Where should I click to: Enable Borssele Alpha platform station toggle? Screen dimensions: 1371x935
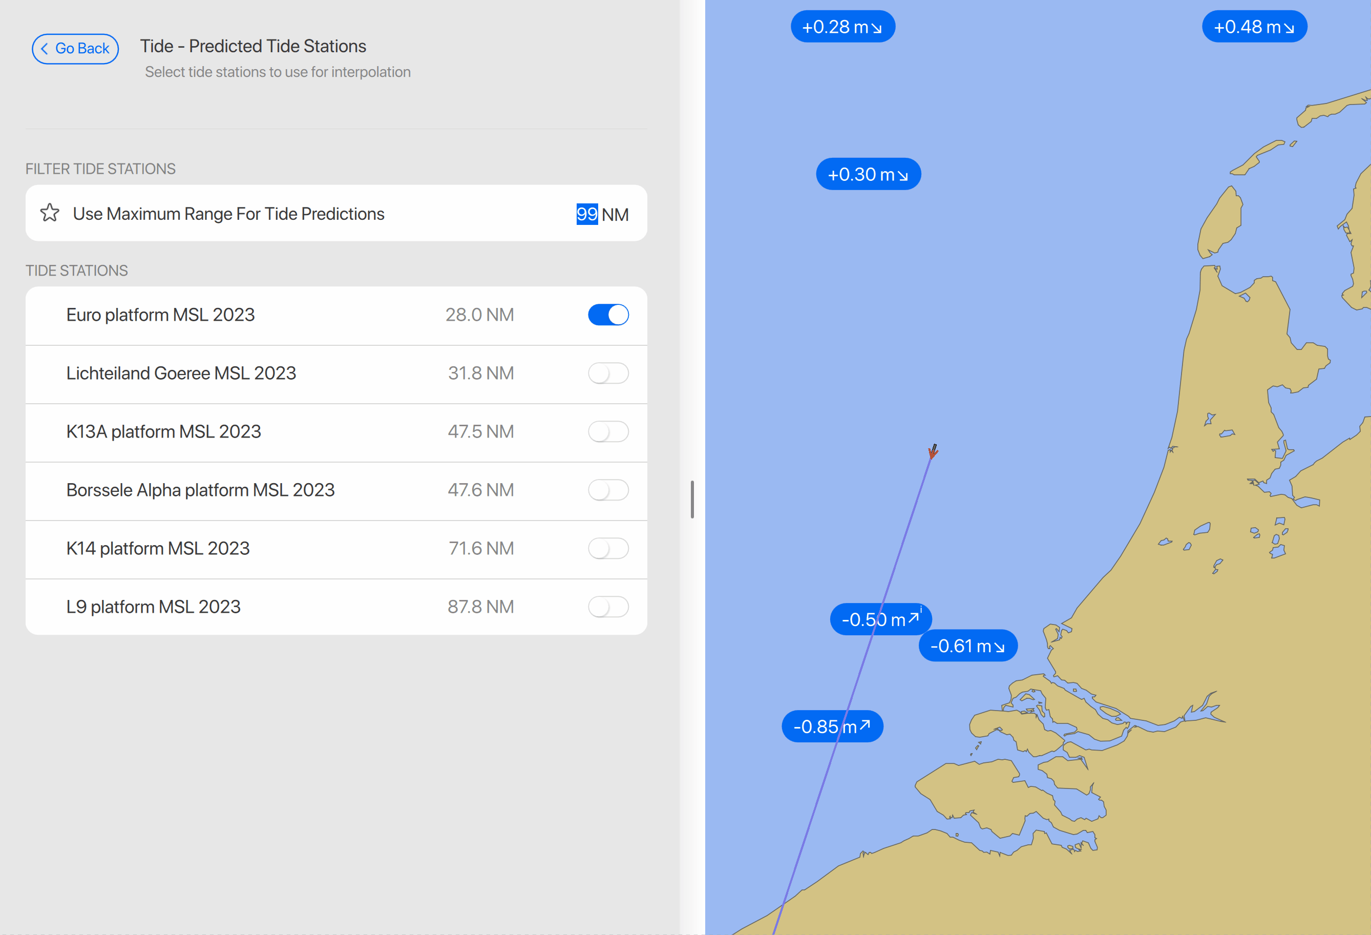tap(607, 490)
